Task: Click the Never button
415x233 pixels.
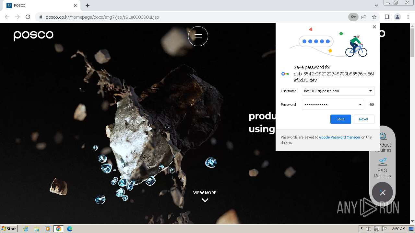Action: click(364, 119)
